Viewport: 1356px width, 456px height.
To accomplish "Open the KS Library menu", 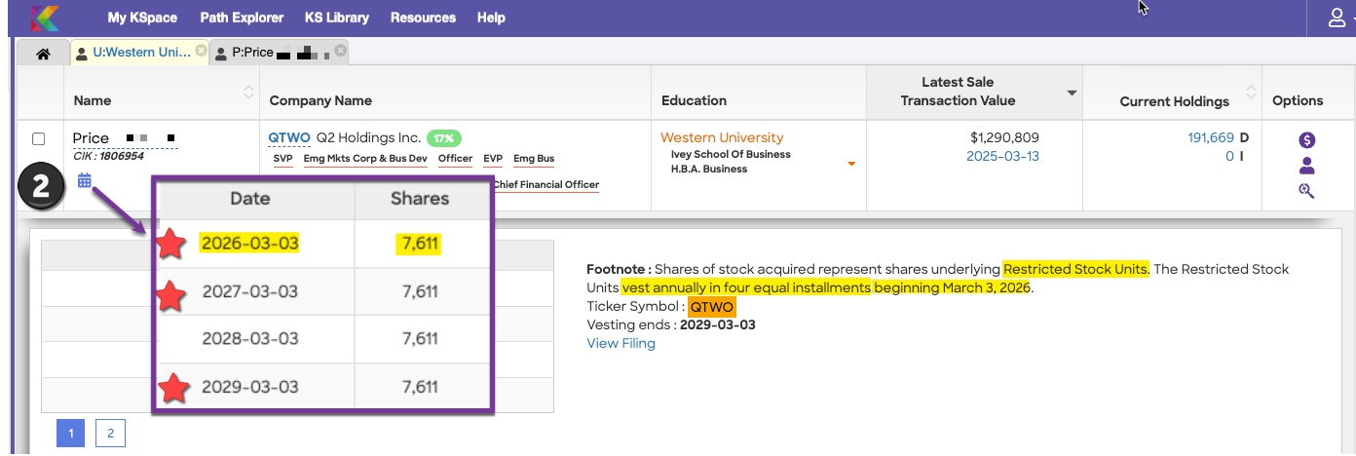I will coord(336,18).
